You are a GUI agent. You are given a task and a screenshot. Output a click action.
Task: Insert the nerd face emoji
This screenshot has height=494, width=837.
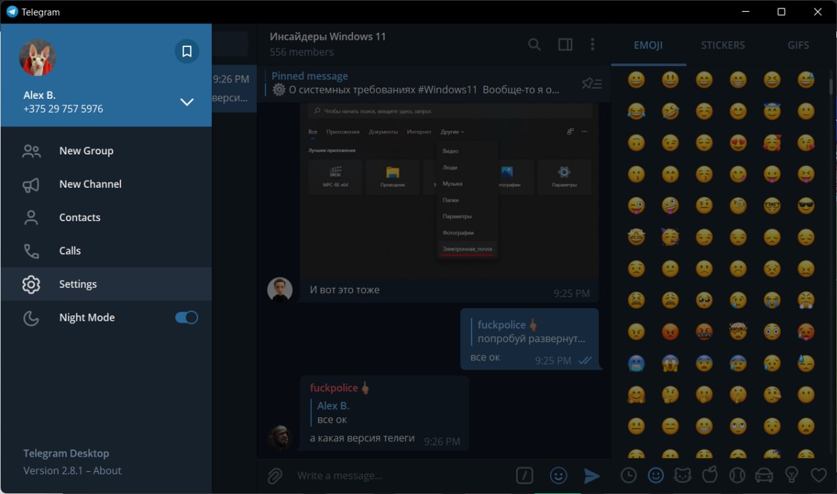click(772, 205)
